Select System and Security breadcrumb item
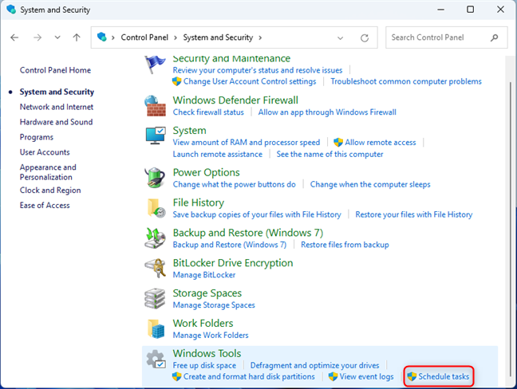 tap(218, 37)
